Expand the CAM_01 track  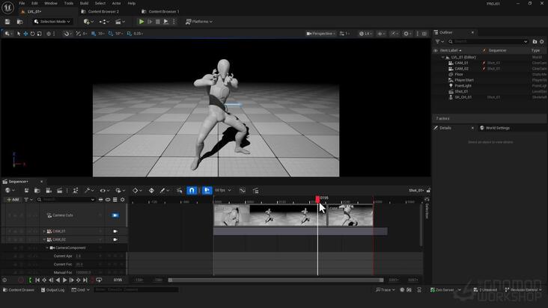44,231
